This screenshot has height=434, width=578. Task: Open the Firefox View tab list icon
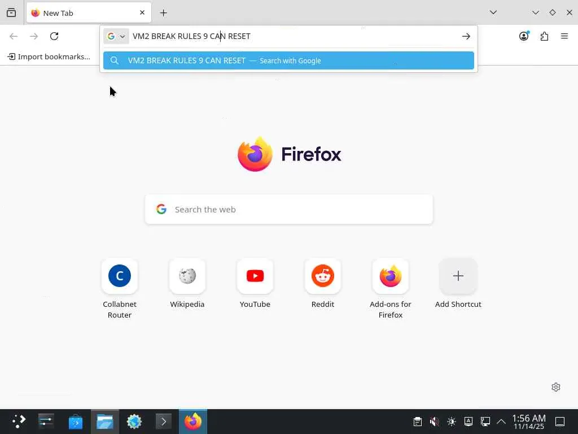(11, 13)
